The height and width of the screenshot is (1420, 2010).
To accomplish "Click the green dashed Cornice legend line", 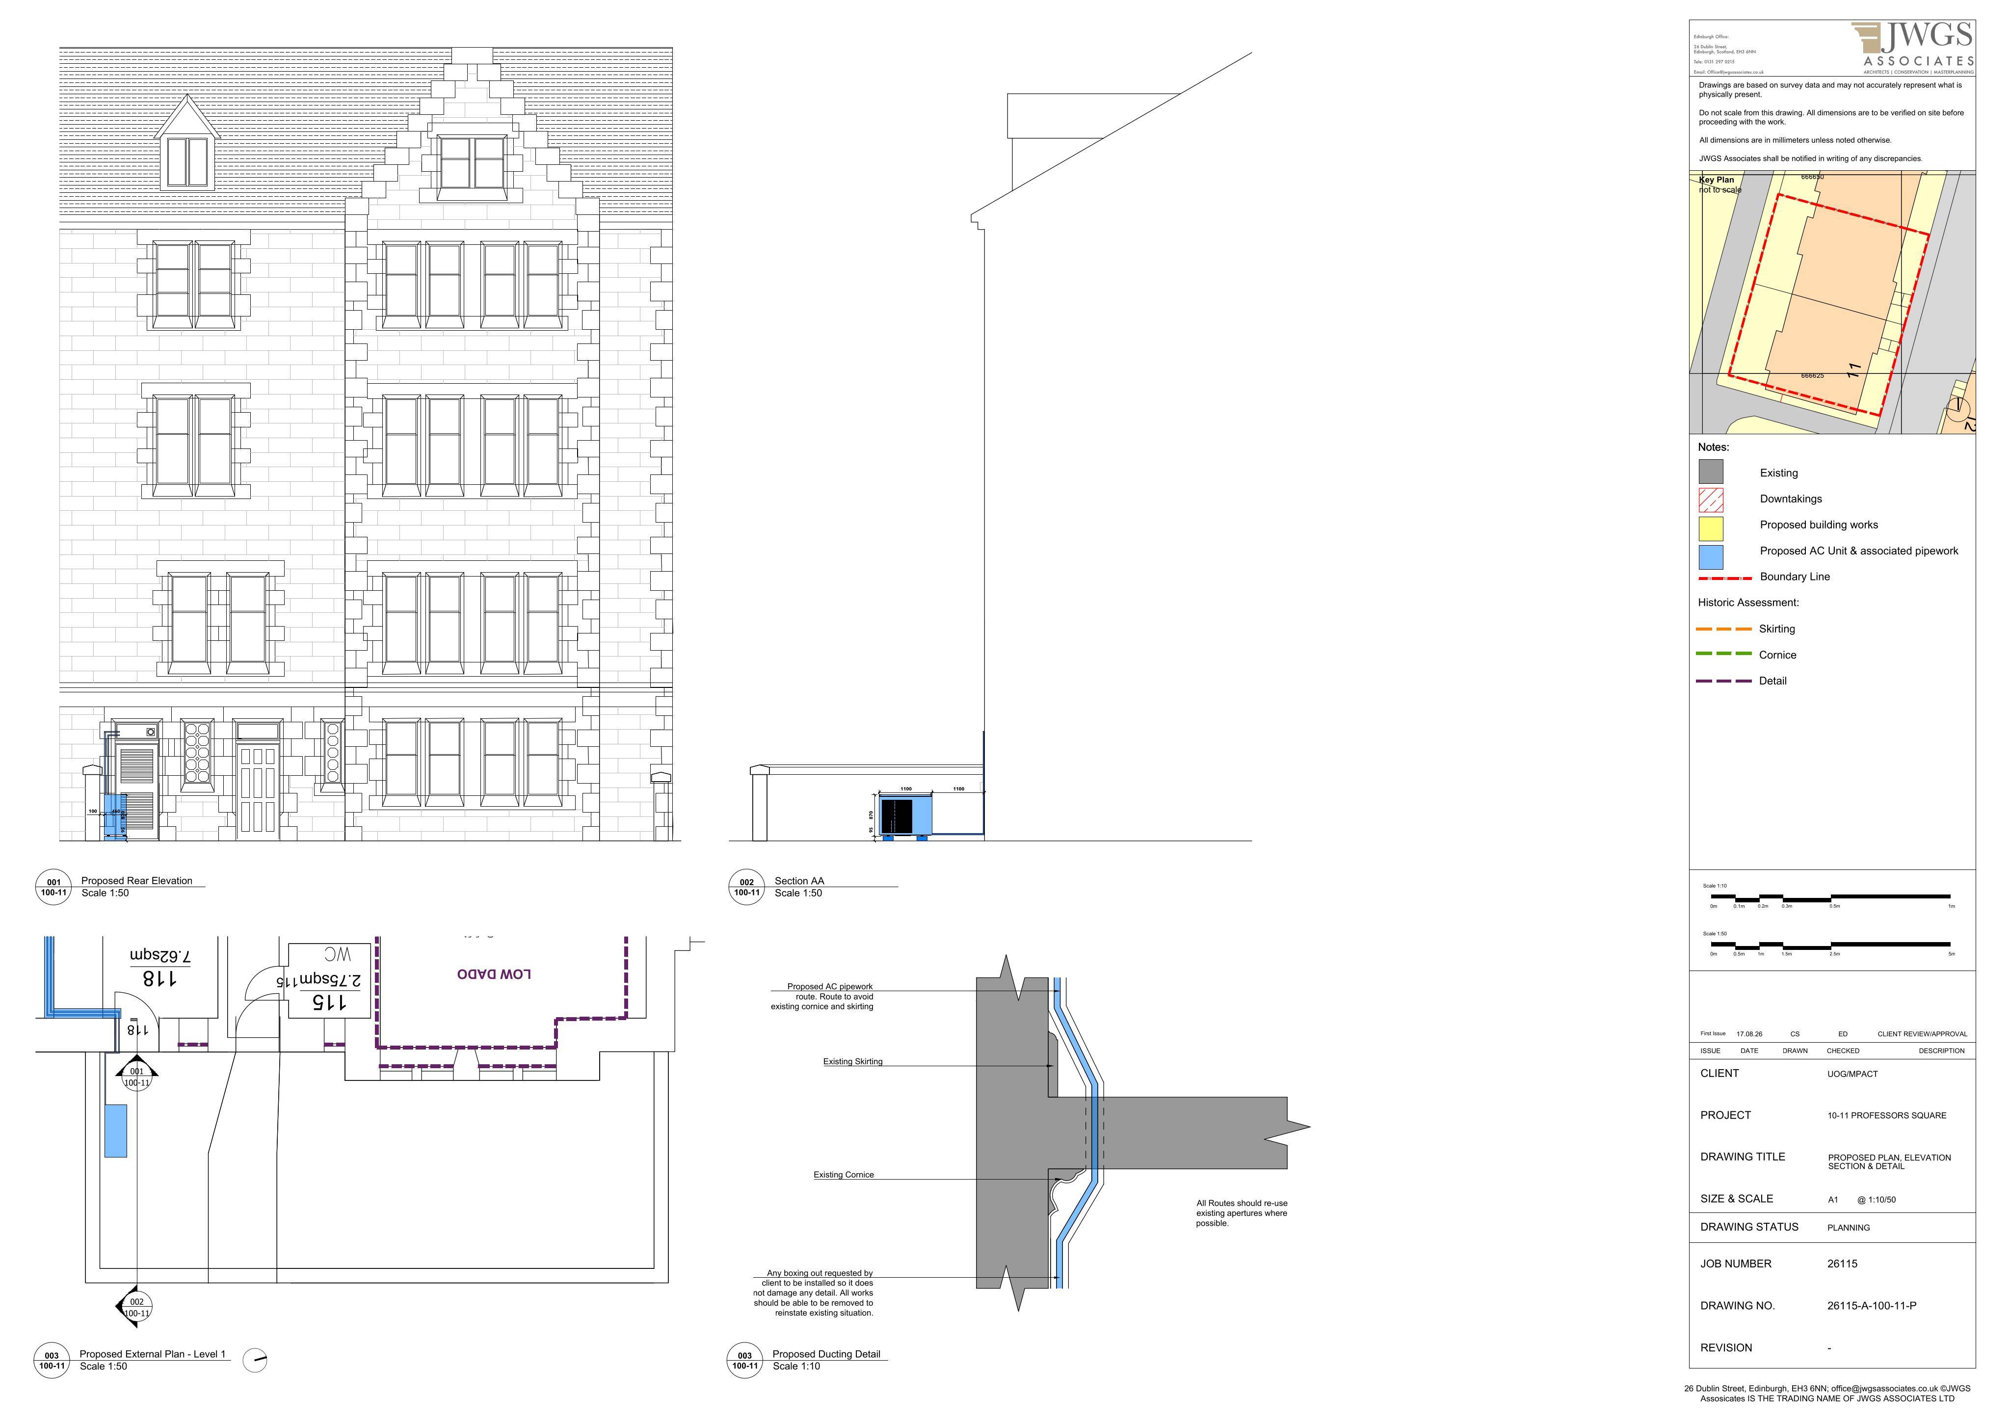I will click(1724, 654).
